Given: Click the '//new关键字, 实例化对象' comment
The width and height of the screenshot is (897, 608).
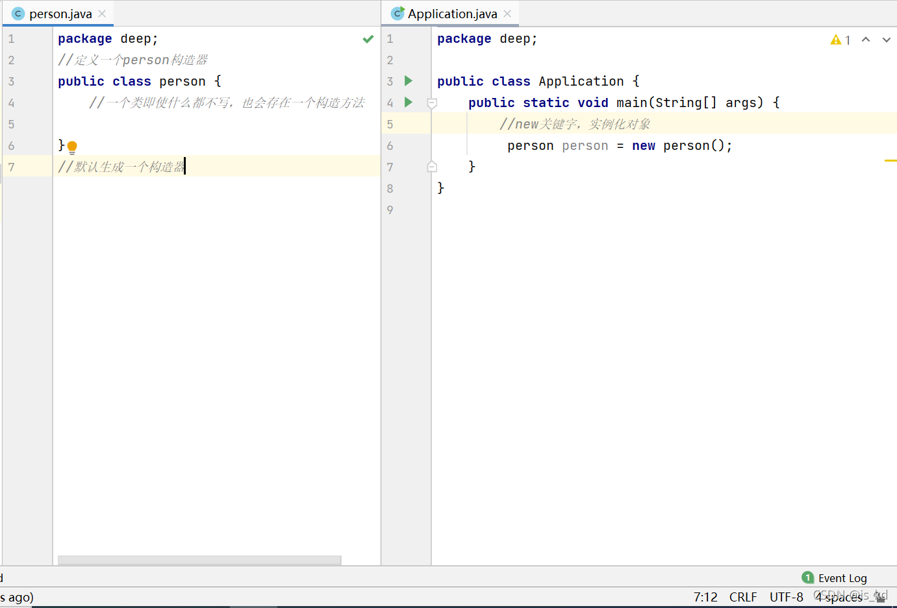Looking at the screenshot, I should click(575, 124).
